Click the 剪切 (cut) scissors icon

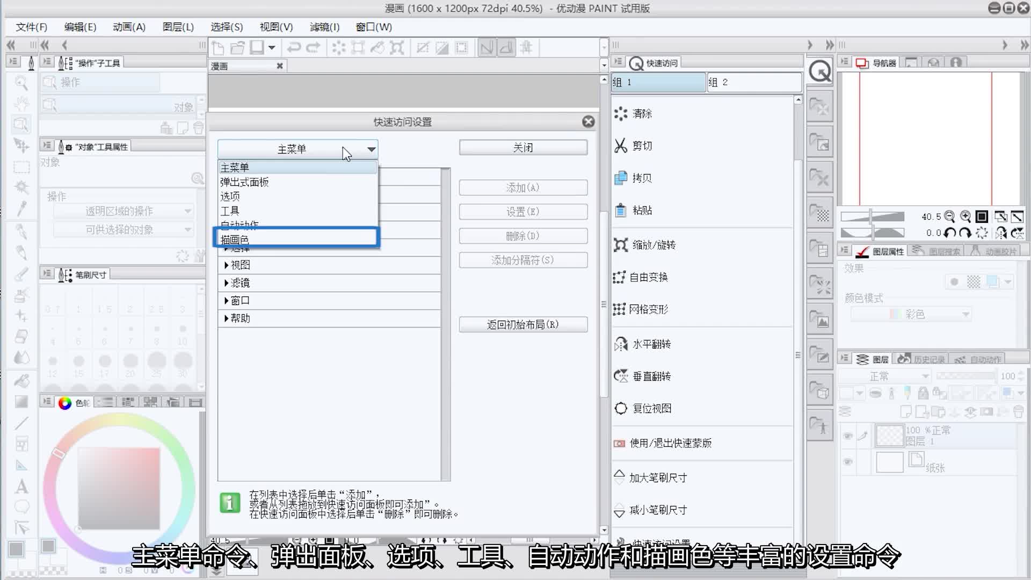(x=621, y=146)
